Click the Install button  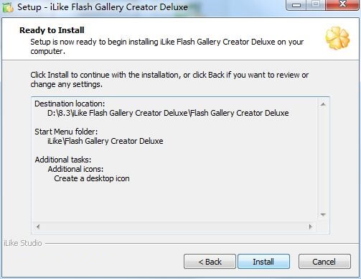(x=263, y=262)
